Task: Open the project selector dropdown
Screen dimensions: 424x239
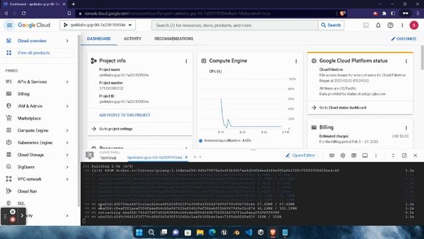Action: point(97,25)
